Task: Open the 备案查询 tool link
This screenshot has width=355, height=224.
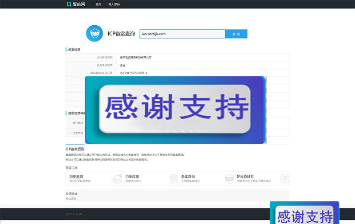Action: click(x=189, y=177)
